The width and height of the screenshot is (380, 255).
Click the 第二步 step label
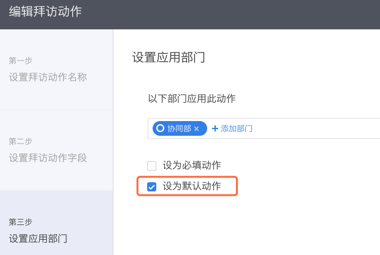click(20, 141)
